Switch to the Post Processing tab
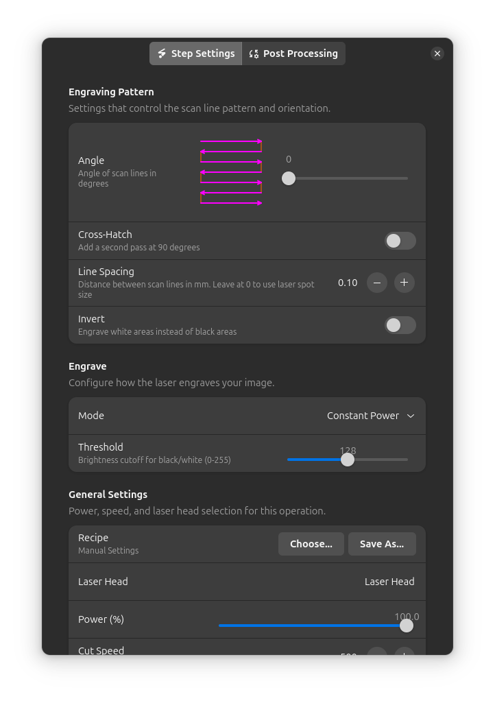 click(x=293, y=53)
